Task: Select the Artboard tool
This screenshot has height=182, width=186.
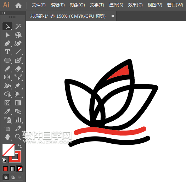Action: 7,128
